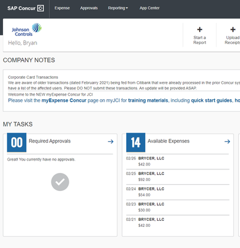Open the App Center tab
The width and height of the screenshot is (240, 248).
click(150, 8)
